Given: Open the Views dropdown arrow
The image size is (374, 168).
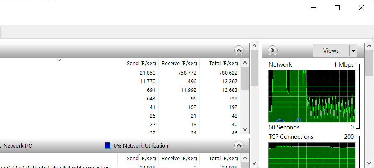Looking at the screenshot, I should (353, 50).
